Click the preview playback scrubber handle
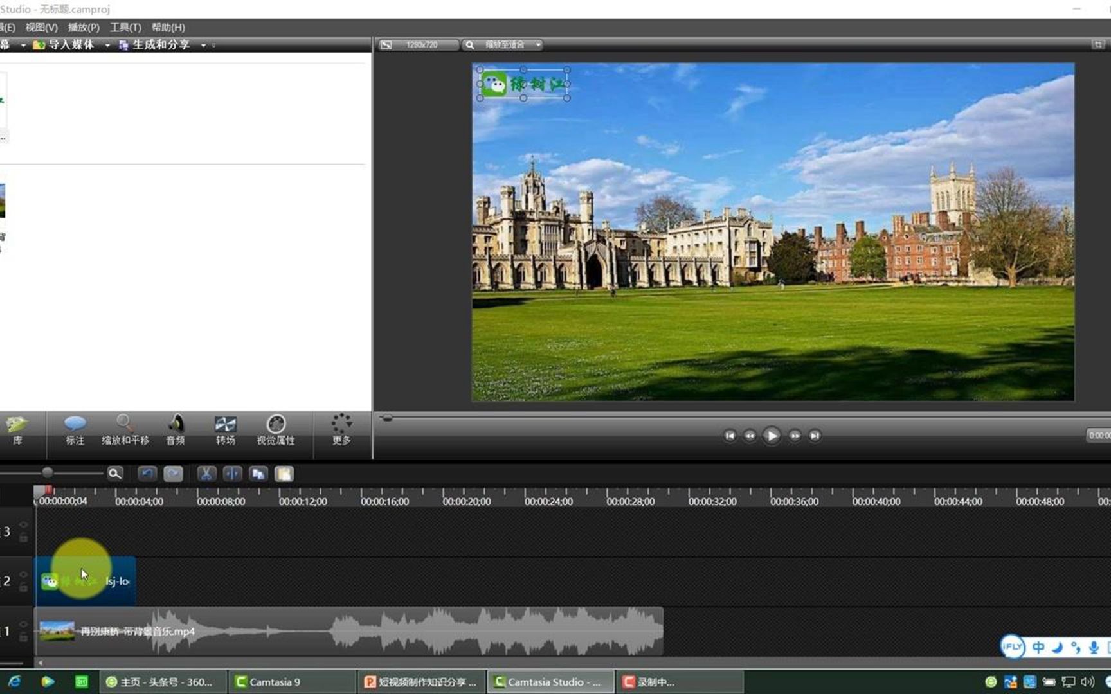The width and height of the screenshot is (1111, 694). [386, 418]
